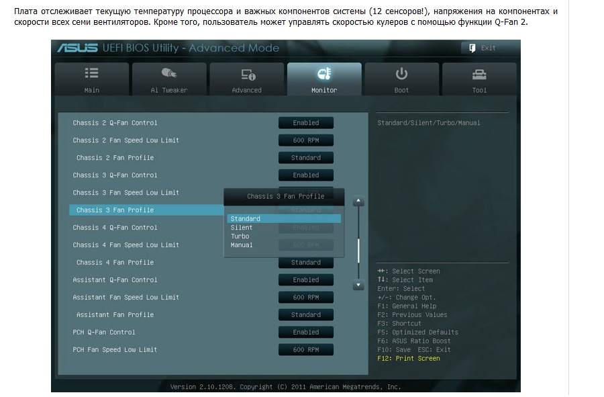
Task: Click PCH Fan Speed Low Limit 600 RPM
Action: click(306, 350)
